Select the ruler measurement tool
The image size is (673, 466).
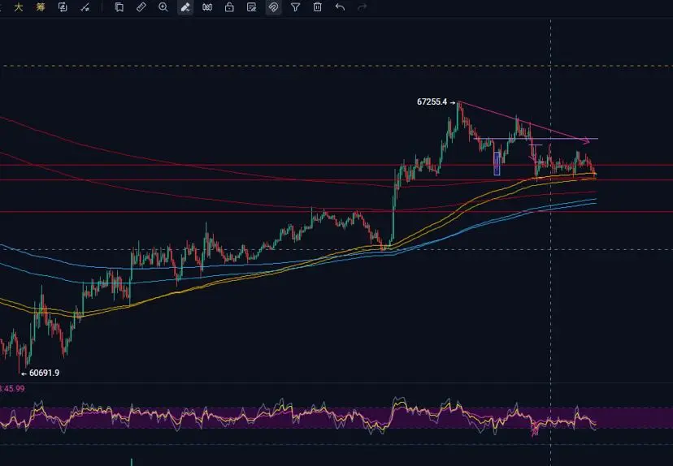pos(141,6)
